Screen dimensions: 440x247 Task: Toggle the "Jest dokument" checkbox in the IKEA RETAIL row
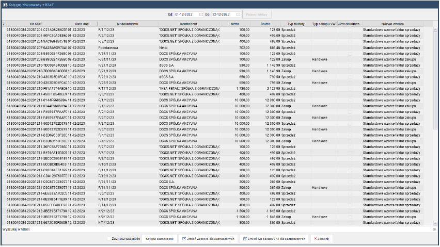[x=350, y=88]
